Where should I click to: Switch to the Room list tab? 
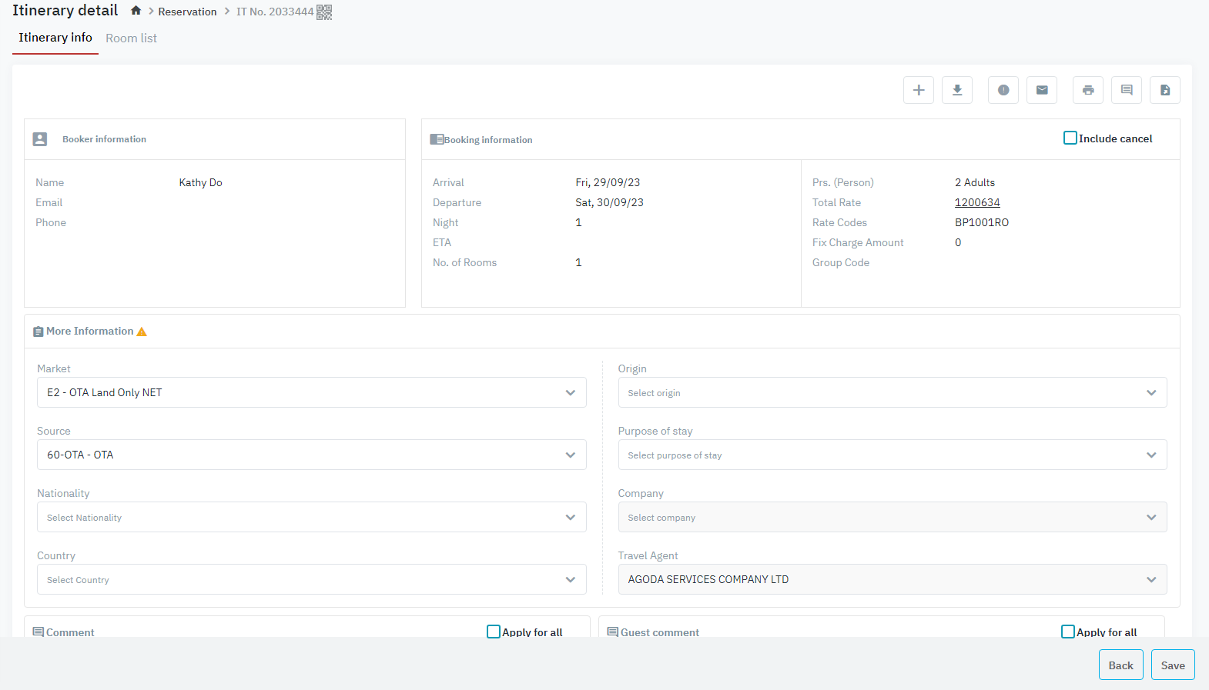click(131, 38)
